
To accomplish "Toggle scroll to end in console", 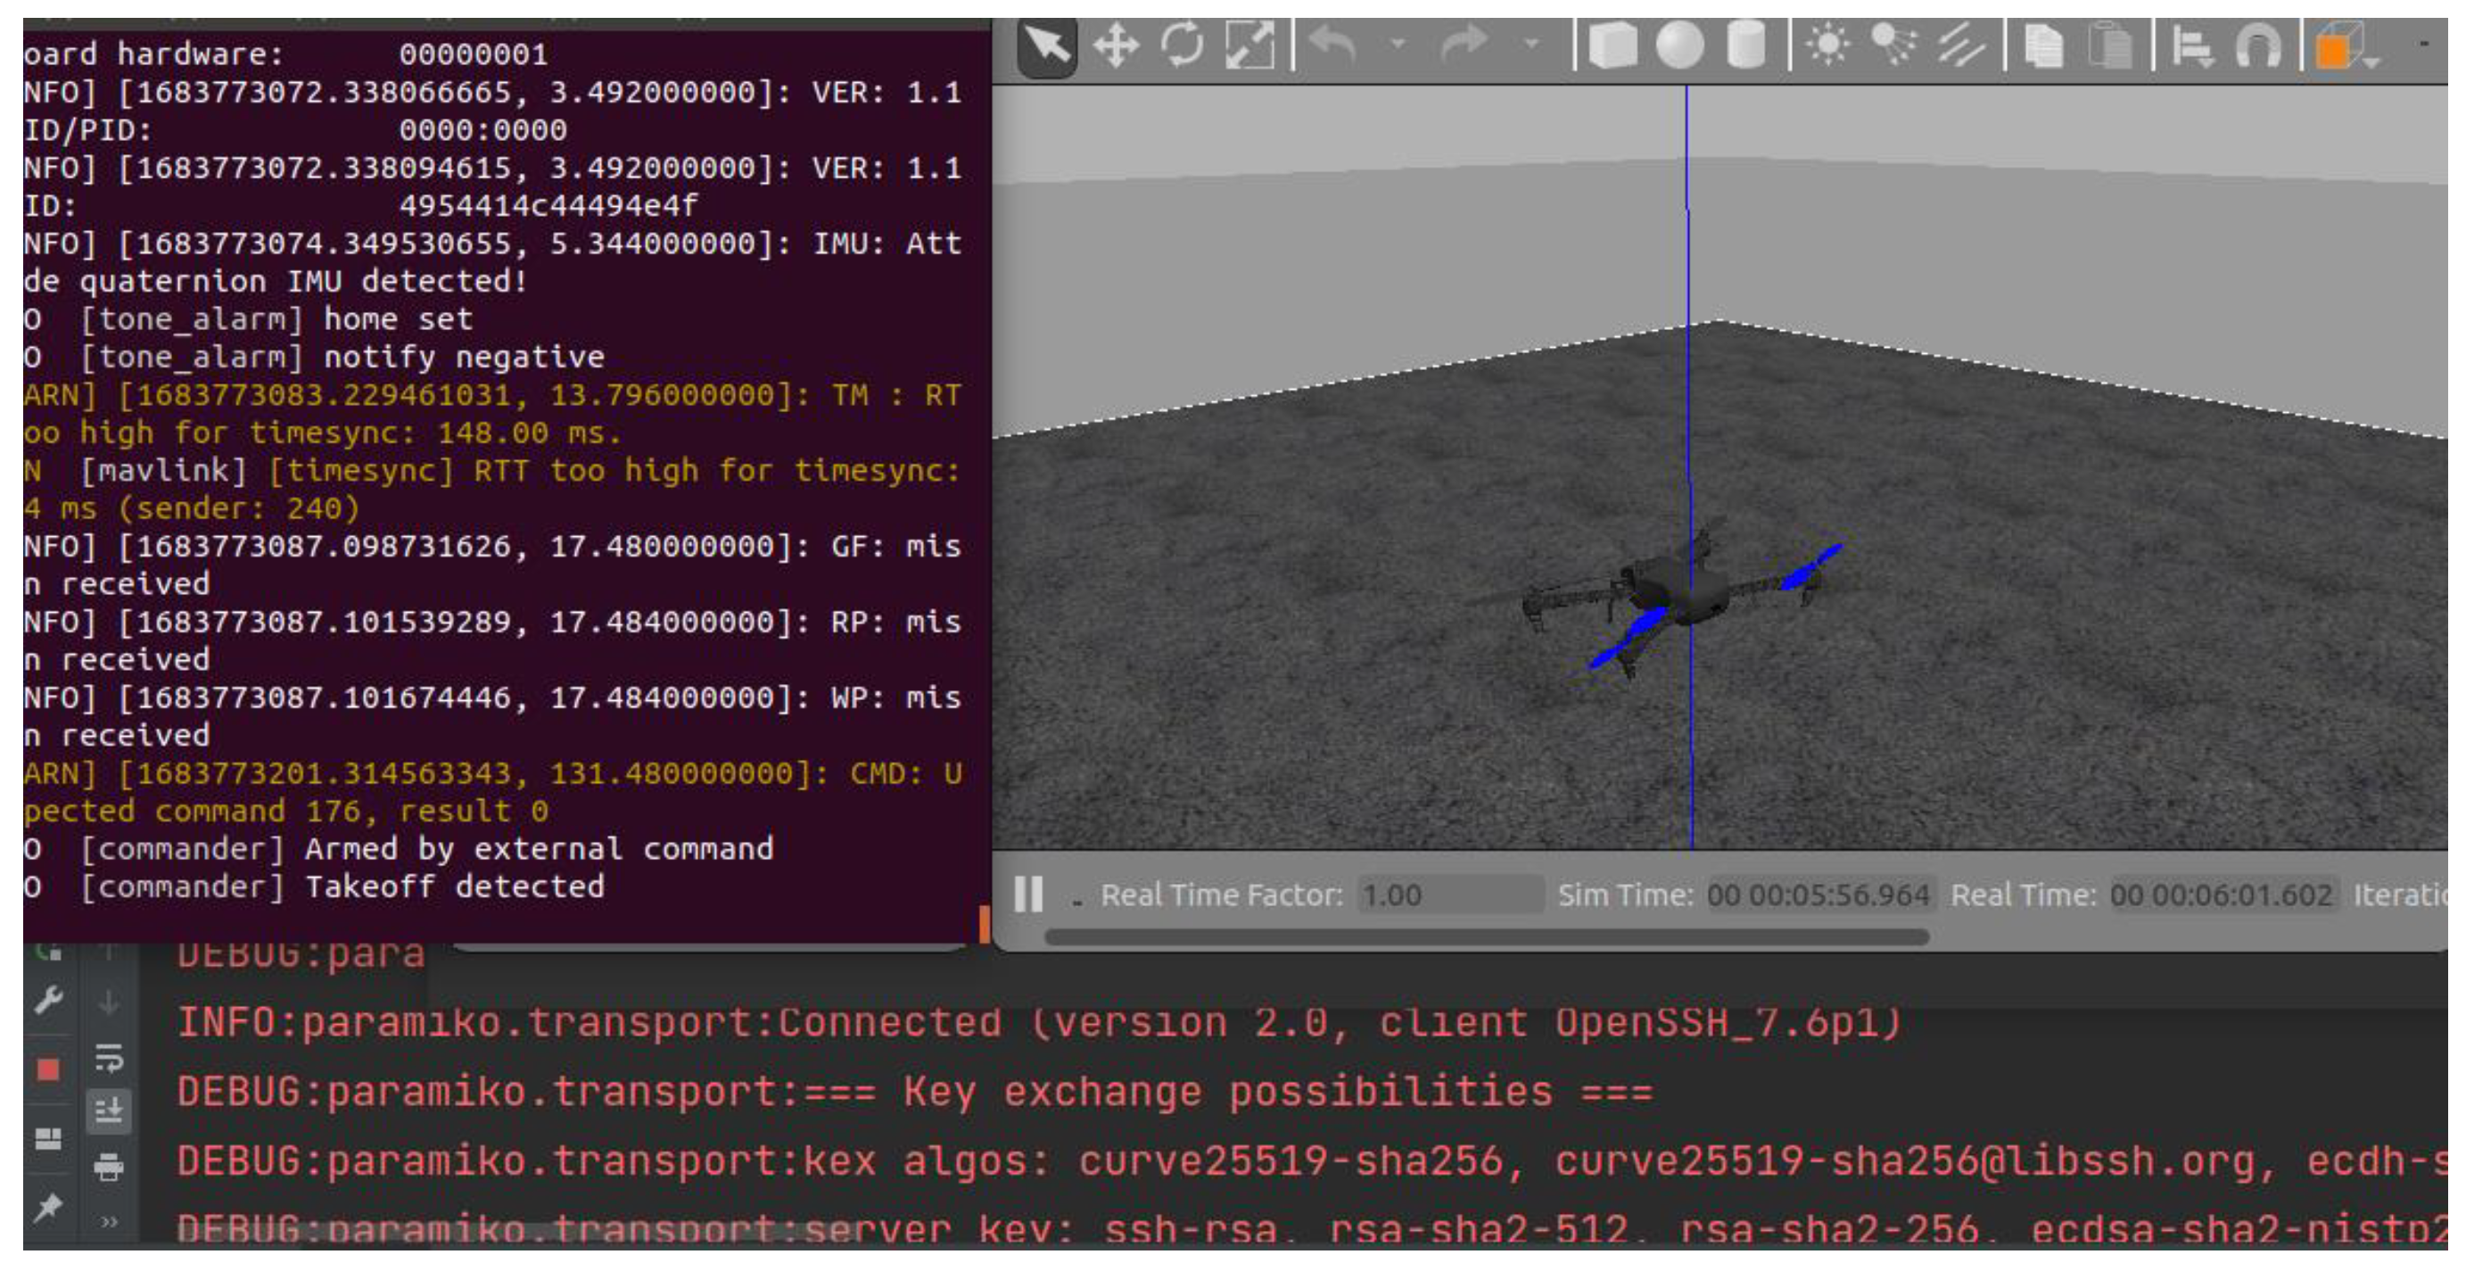I will 109,1111.
